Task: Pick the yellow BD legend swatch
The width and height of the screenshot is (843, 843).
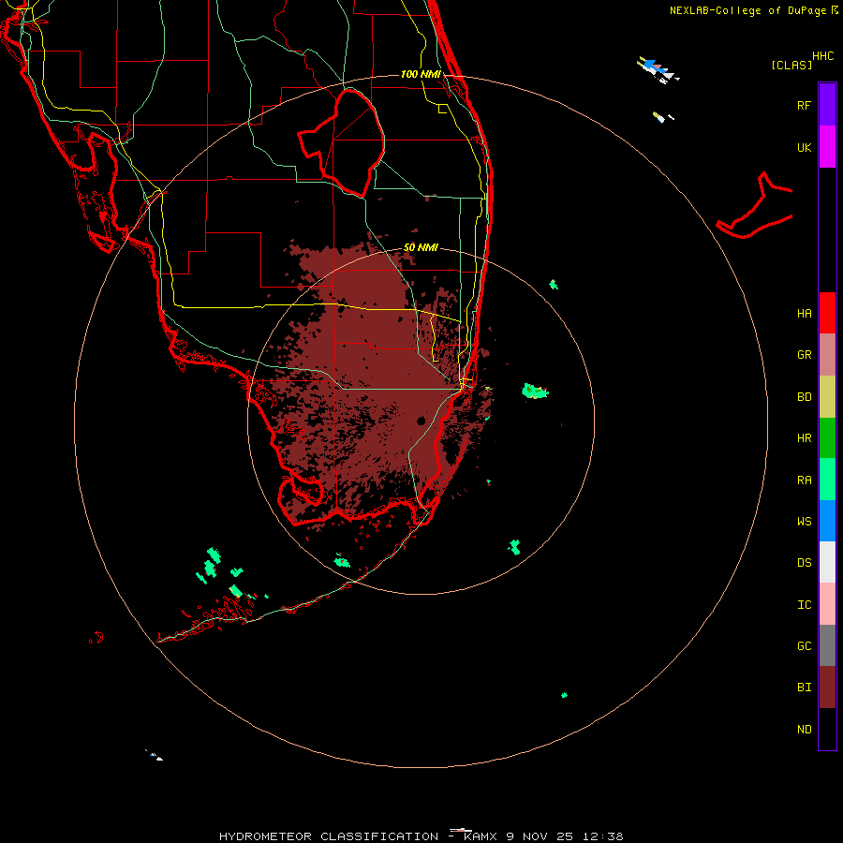Action: point(827,396)
